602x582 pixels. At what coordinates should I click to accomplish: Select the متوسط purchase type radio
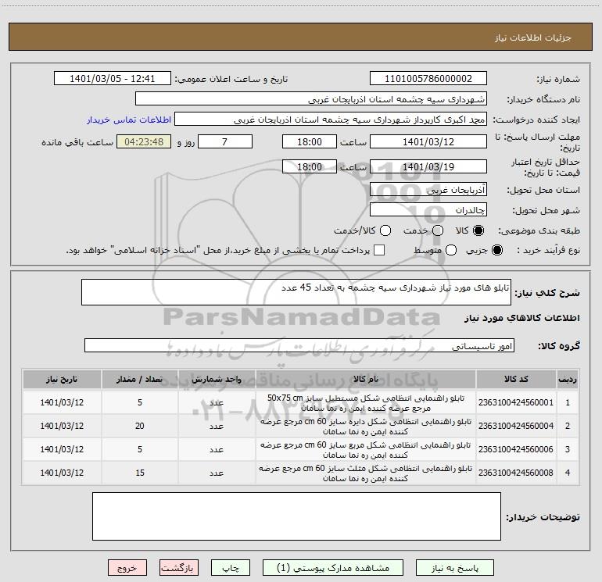pyautogui.click(x=451, y=250)
